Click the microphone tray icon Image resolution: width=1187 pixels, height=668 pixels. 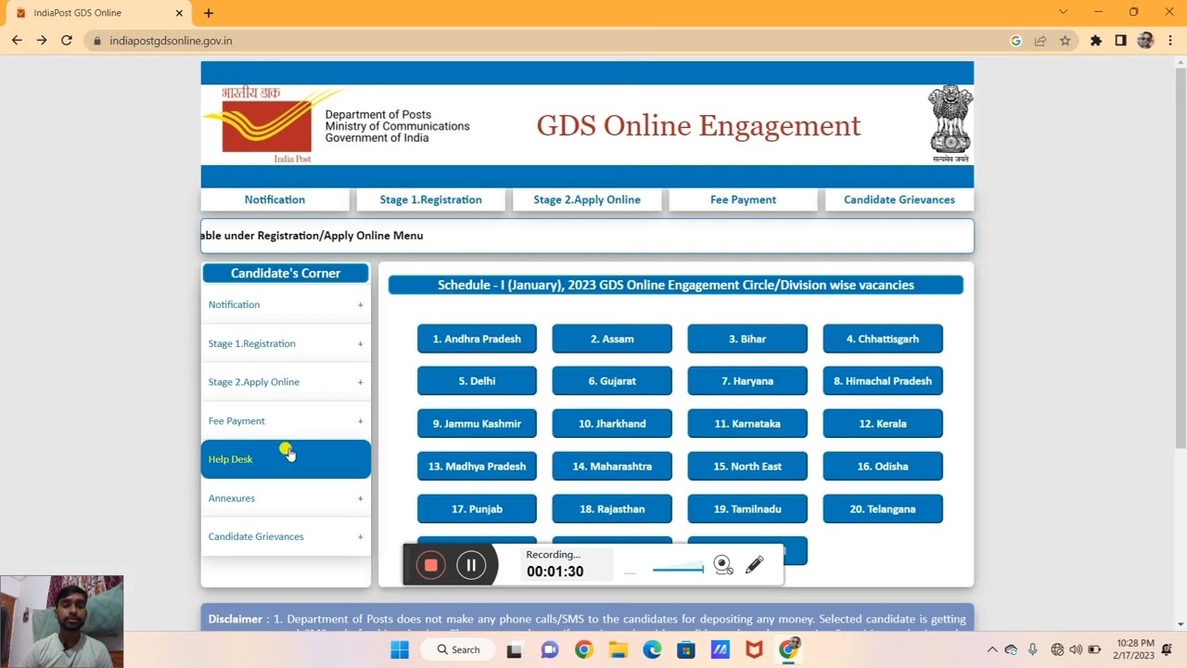[x=1032, y=649]
